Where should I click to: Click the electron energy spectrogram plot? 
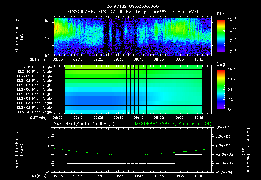click(x=133, y=36)
